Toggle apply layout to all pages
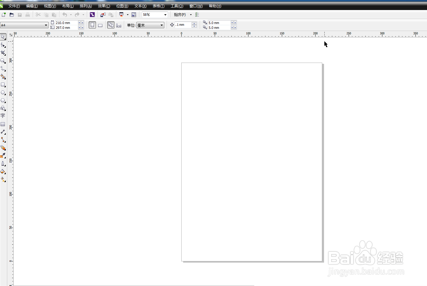This screenshot has width=427, height=286. click(111, 25)
